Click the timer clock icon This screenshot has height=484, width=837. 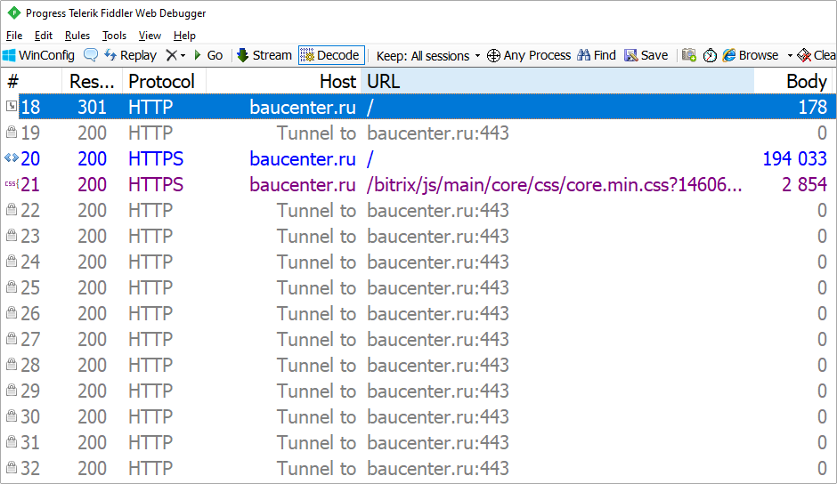pyautogui.click(x=710, y=55)
